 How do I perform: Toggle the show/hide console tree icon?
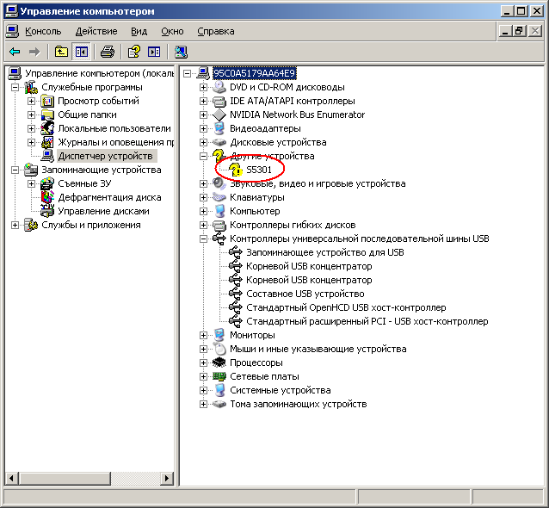[81, 53]
